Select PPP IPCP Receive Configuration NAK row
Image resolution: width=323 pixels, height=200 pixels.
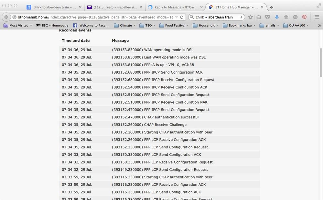tap(159, 102)
